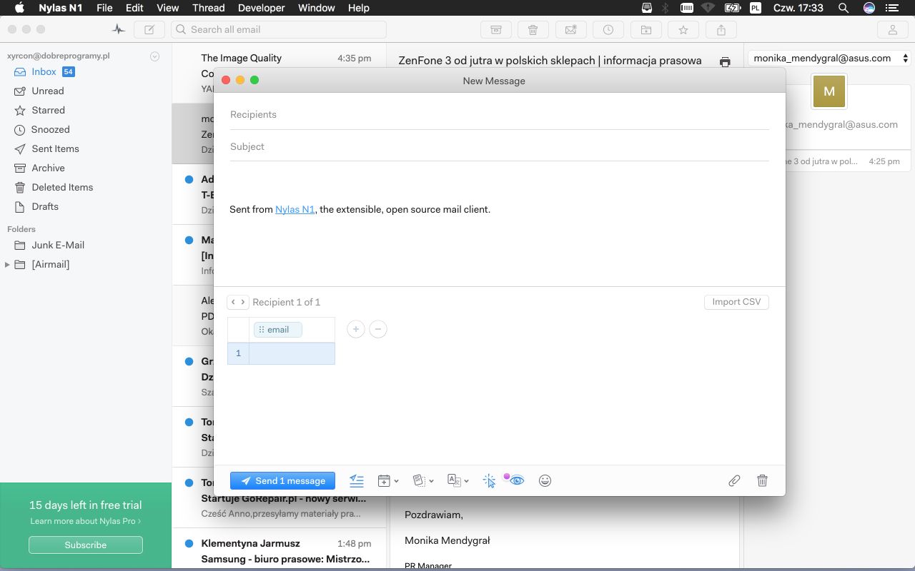Open the Junk E-Mail folder
Viewport: 915px width, 571px height.
point(58,246)
